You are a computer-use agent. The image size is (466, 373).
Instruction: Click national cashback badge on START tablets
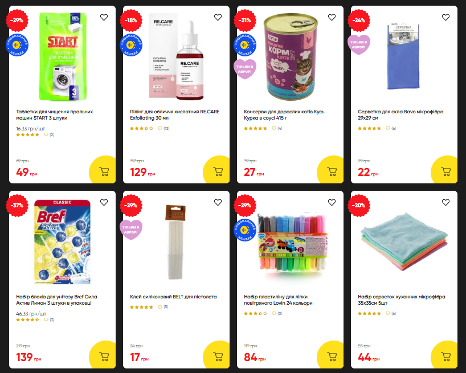pos(17,45)
